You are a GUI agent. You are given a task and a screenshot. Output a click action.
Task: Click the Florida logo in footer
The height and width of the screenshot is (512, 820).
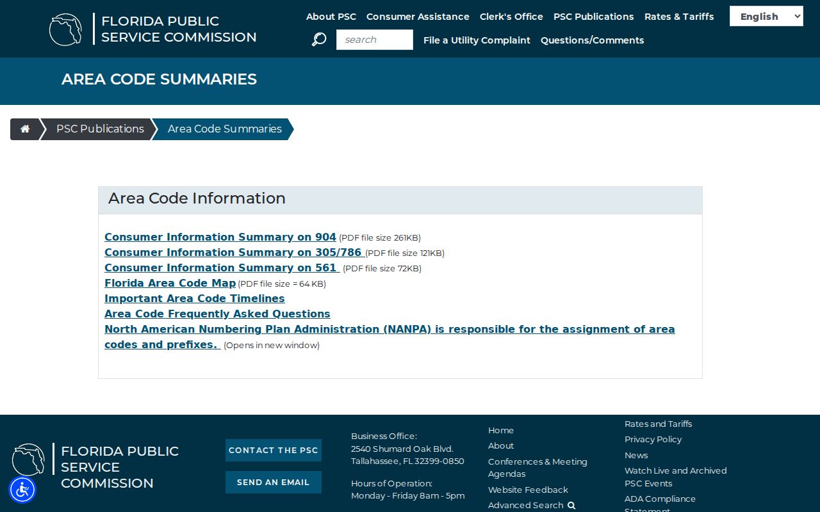click(x=28, y=460)
